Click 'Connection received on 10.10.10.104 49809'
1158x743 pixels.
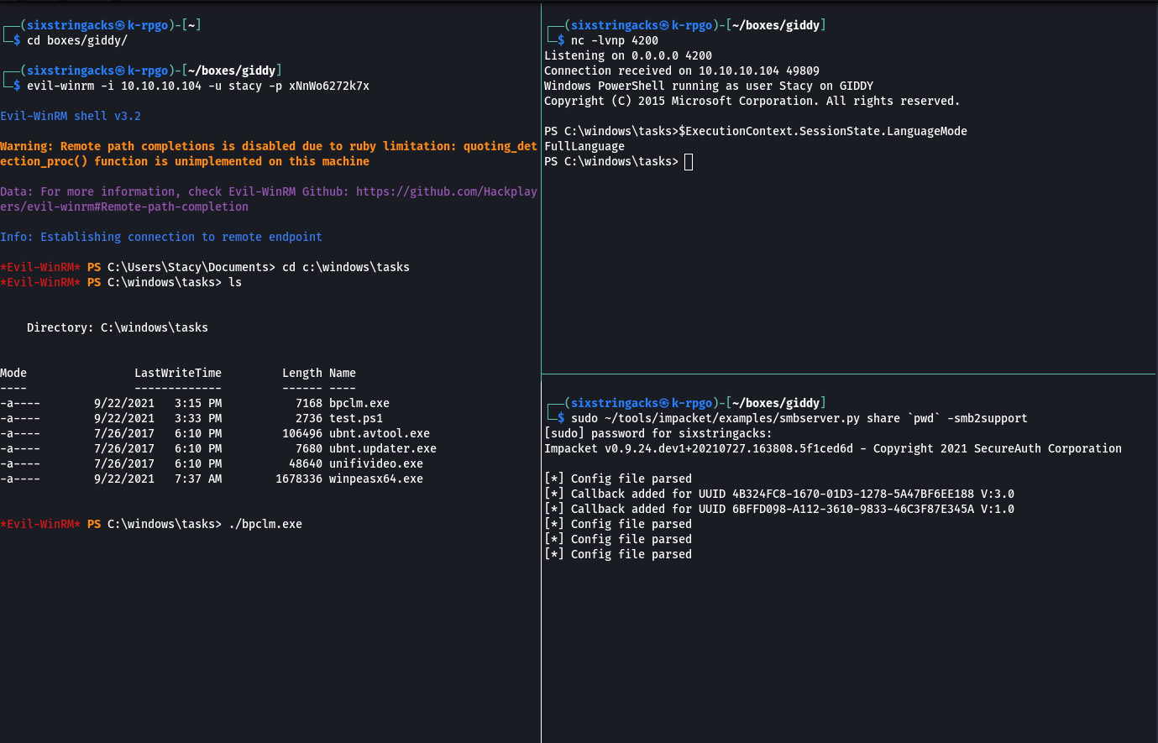coord(682,71)
